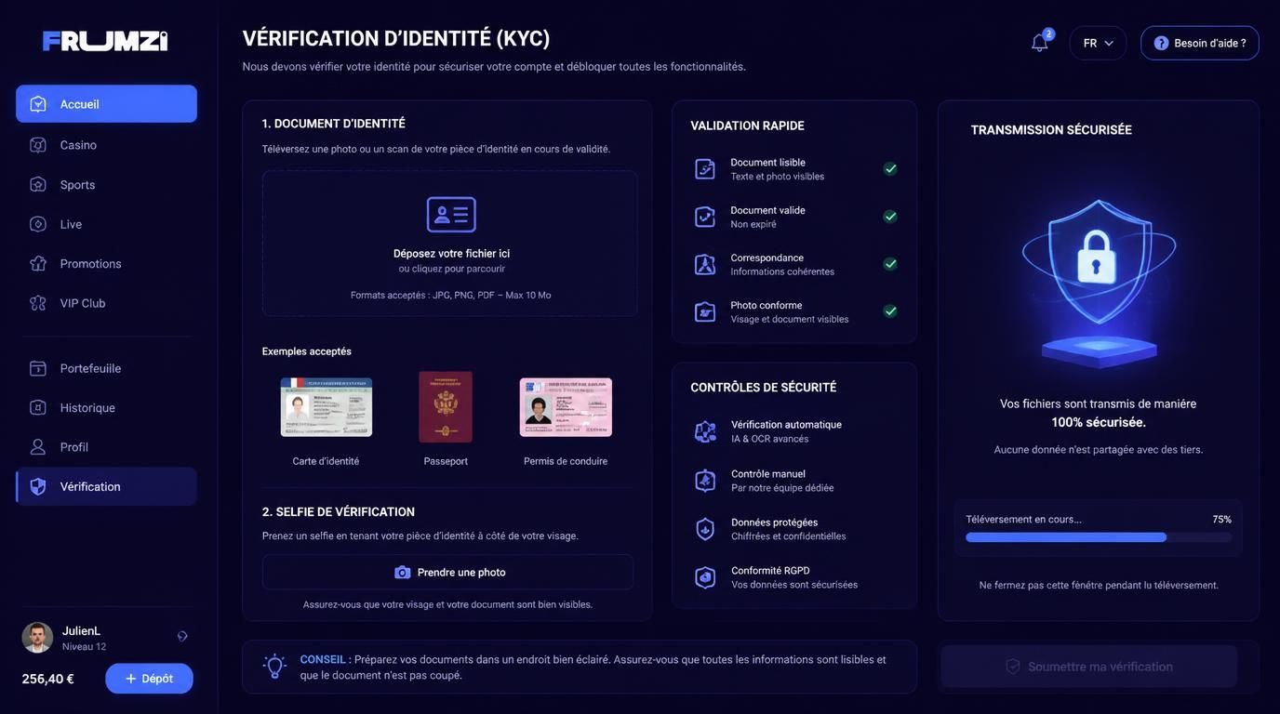
Task: Click the Déposez votre fichier ici drop zone
Action: click(450, 244)
